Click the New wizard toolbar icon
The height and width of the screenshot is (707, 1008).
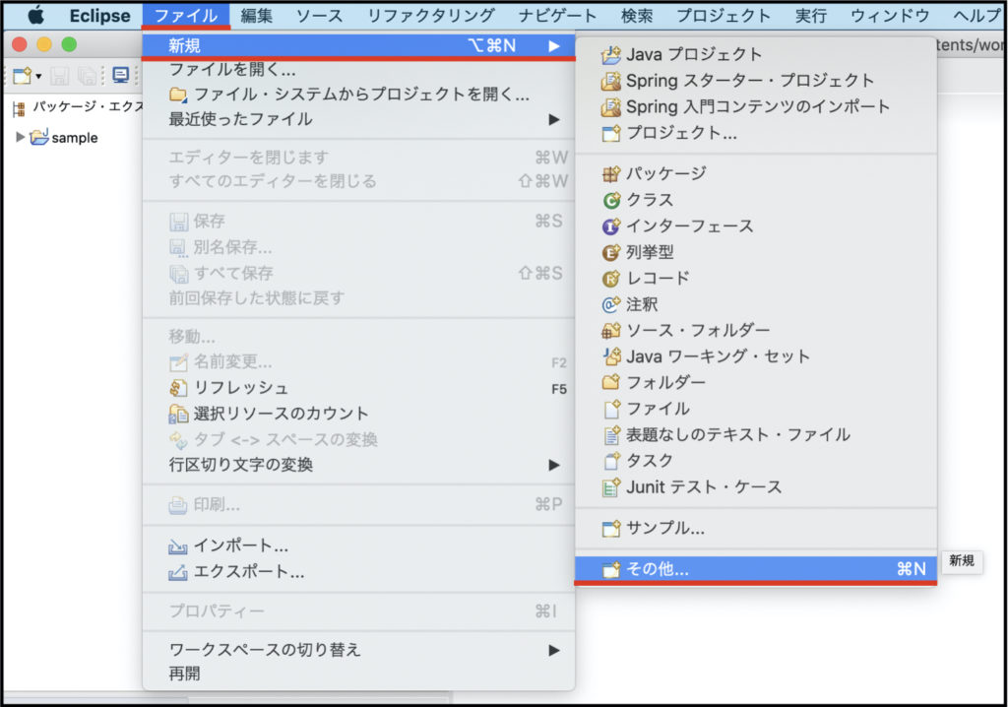(23, 76)
